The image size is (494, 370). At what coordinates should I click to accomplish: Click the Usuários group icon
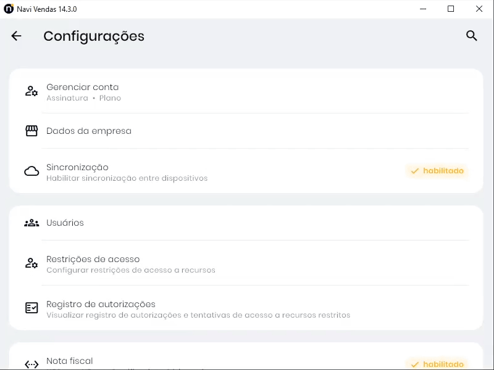[x=31, y=223]
